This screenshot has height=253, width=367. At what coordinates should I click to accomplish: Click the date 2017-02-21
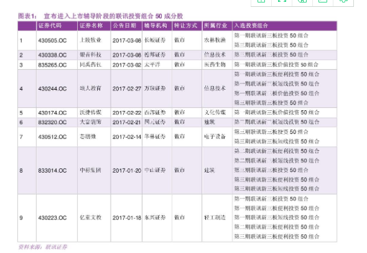click(x=127, y=122)
